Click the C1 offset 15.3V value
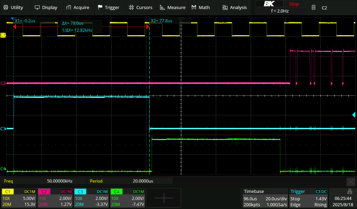Screen dimensions: 357x209 [x=30, y=204]
